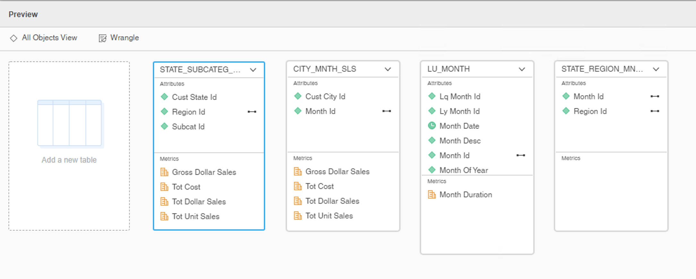Expand the LU_MONTH table dropdown chevron
Screen dimensions: 696x279
coord(522,69)
